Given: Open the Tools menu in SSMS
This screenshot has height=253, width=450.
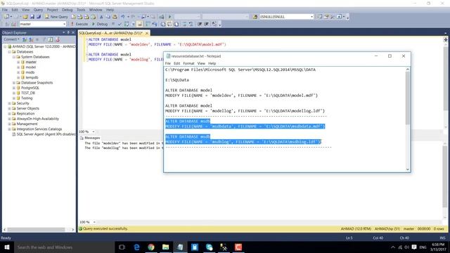Looking at the screenshot, I should [81, 10].
